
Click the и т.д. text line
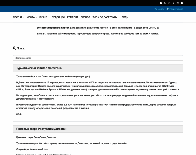pyautogui.click(x=19, y=114)
